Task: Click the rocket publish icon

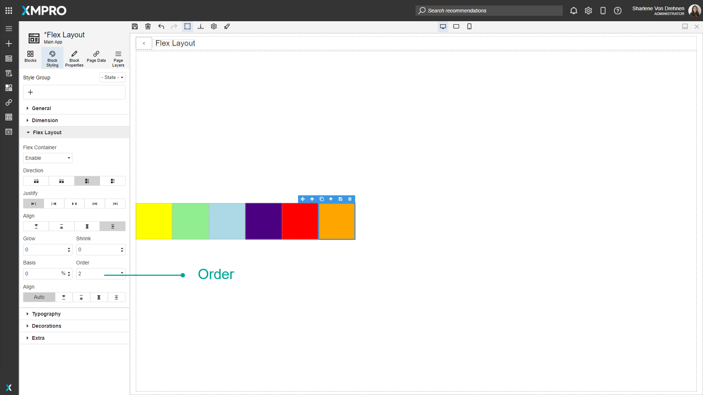Action: pyautogui.click(x=227, y=26)
